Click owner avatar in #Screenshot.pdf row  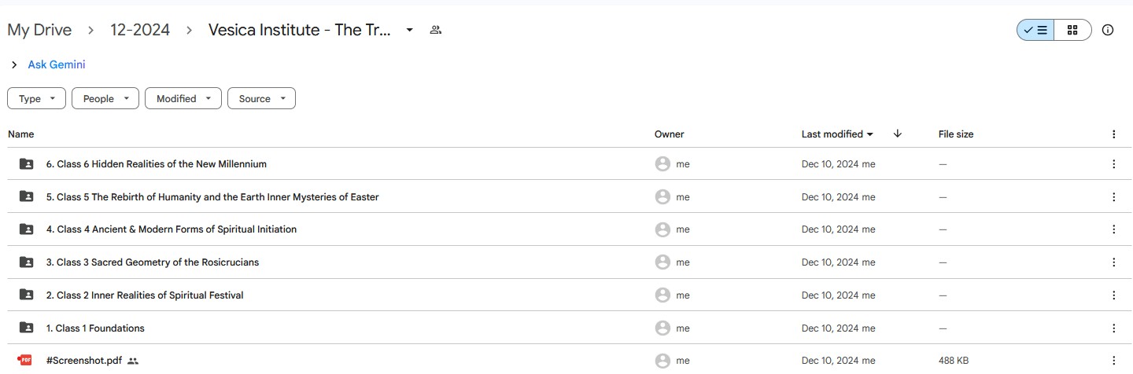[x=662, y=361]
